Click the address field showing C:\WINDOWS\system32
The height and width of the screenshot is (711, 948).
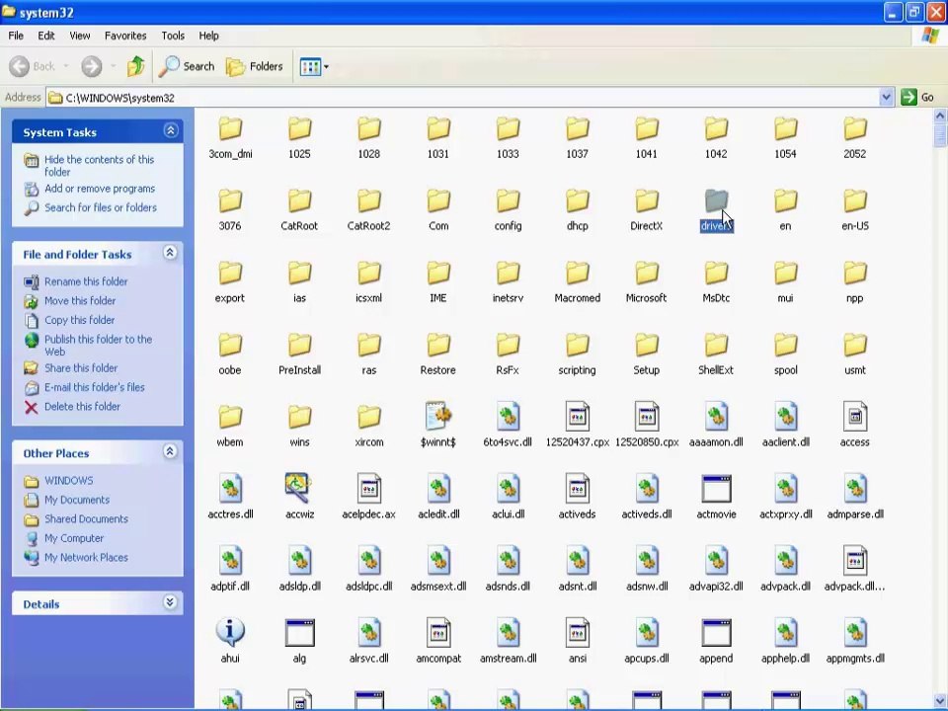463,98
